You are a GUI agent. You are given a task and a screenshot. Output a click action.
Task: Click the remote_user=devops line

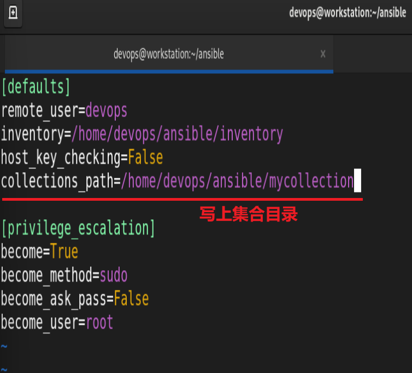pyautogui.click(x=64, y=110)
